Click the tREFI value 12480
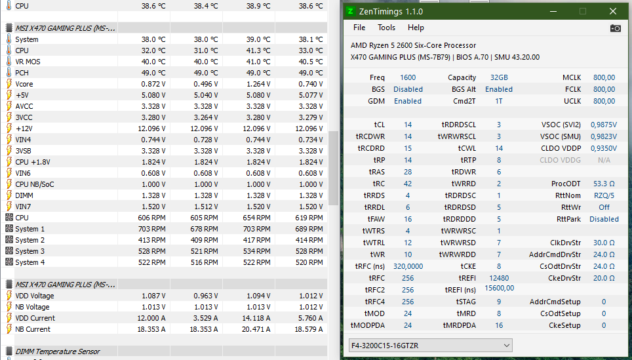This screenshot has height=360, width=632. [x=499, y=278]
